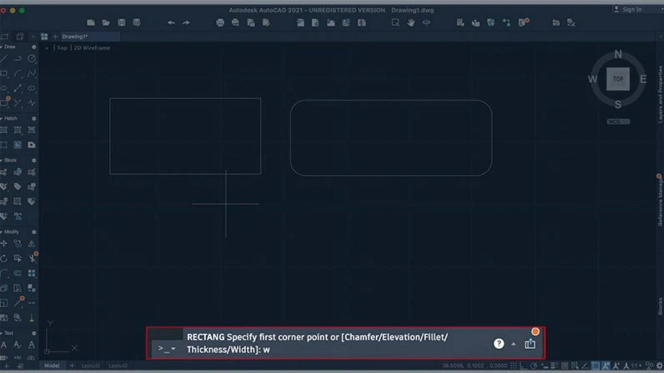The width and height of the screenshot is (664, 373).
Task: Click the Multiline Text tool in Text panel
Action: pyautogui.click(x=4, y=345)
